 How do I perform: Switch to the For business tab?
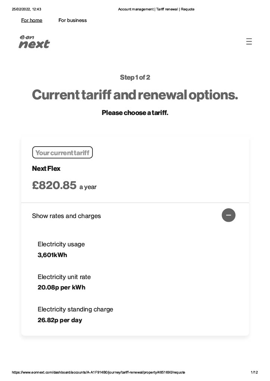click(73, 20)
